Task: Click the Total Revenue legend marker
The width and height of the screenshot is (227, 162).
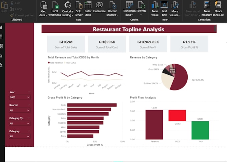Action: click(49, 62)
